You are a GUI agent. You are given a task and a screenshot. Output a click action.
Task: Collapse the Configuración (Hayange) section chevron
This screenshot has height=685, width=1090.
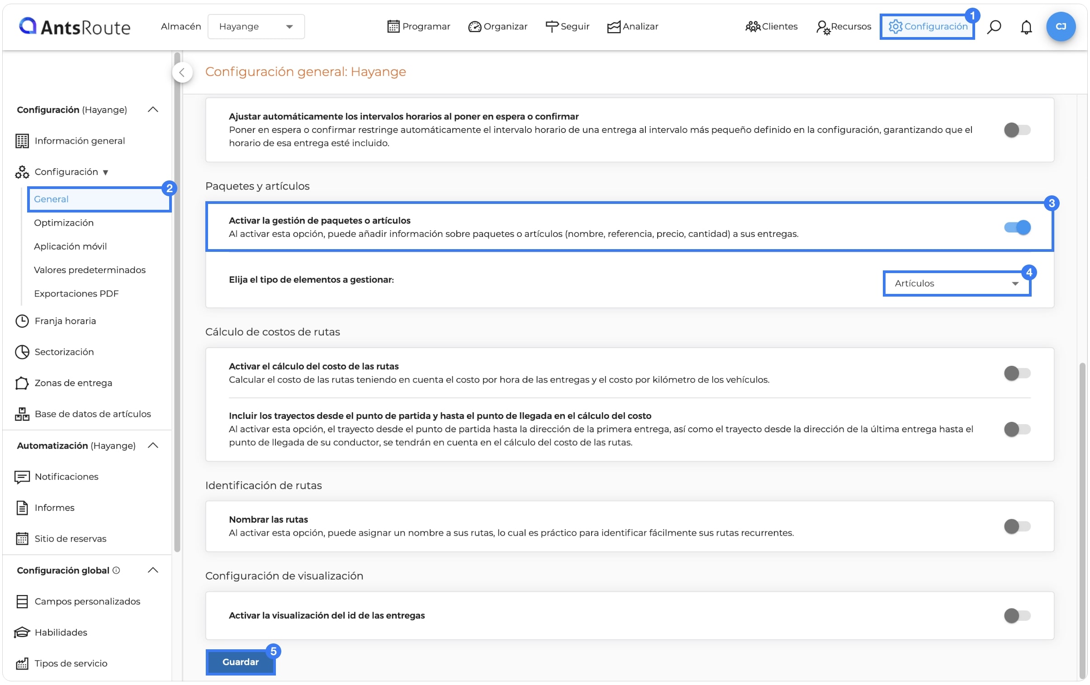(153, 109)
